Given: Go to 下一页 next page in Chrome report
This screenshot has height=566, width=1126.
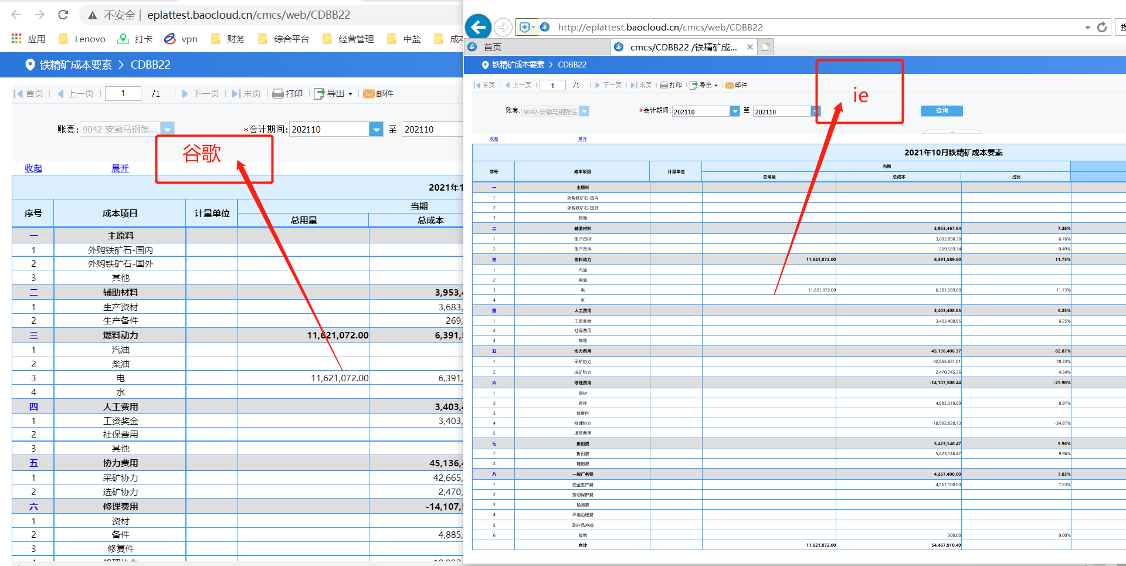Looking at the screenshot, I should 201,93.
